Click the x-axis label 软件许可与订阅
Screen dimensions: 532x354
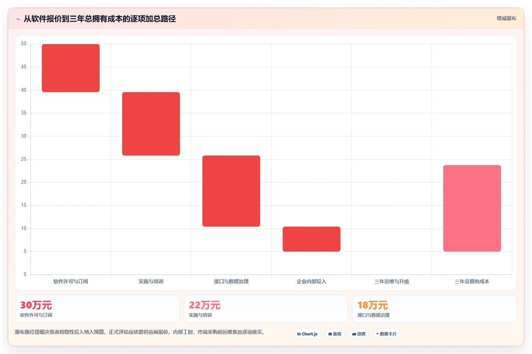point(71,281)
